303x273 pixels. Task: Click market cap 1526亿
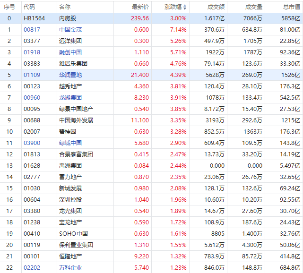[291, 75]
